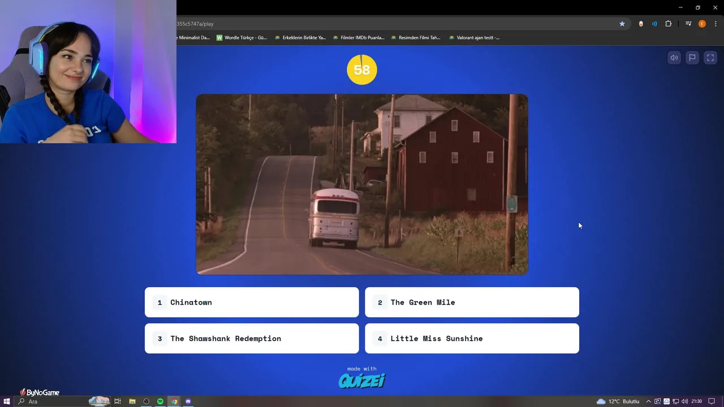The image size is (724, 407).
Task: Click the Meet Now tray icon
Action: click(x=658, y=401)
